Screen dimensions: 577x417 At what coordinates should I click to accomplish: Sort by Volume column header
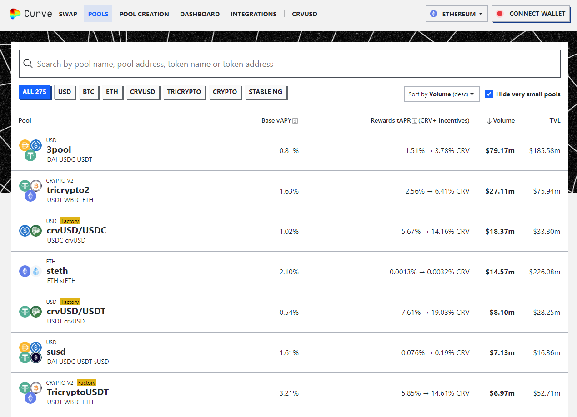[501, 121]
